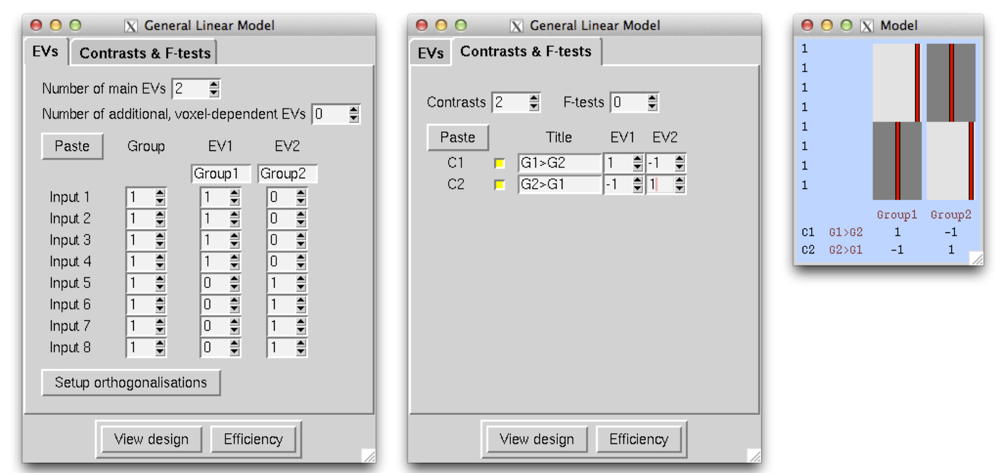The width and height of the screenshot is (999, 473).
Task: Toggle the yellow C1 contrast checkbox
Action: tap(499, 163)
